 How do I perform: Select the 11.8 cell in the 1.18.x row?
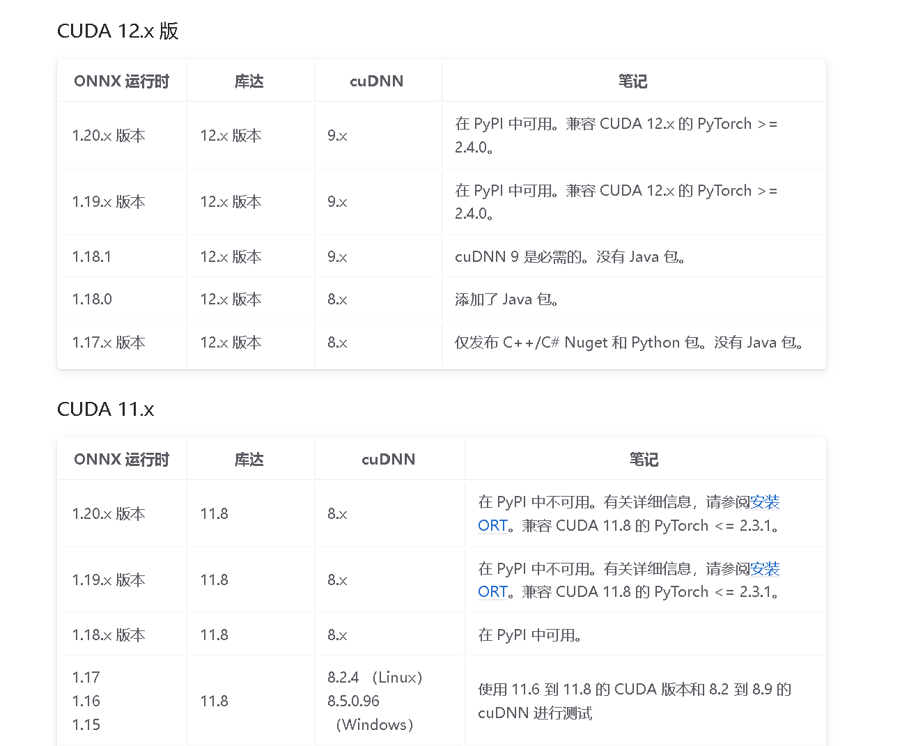pos(213,635)
